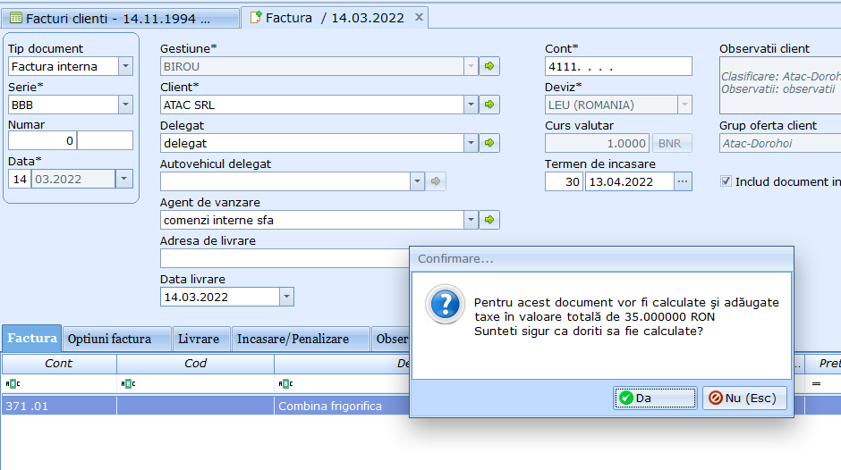Click Grup oferta client Atac-Dorohoi field
Viewport: 841px width, 470px height.
tap(780, 143)
